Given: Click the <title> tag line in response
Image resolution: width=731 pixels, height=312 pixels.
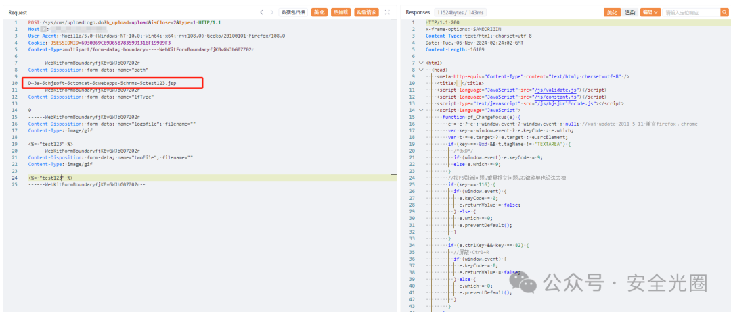Looking at the screenshot, I should (459, 83).
